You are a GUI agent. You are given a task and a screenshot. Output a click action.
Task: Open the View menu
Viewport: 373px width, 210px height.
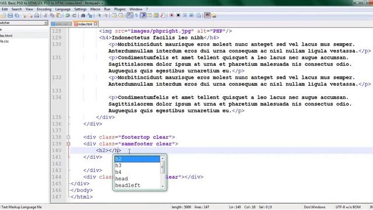pyautogui.click(x=29, y=9)
